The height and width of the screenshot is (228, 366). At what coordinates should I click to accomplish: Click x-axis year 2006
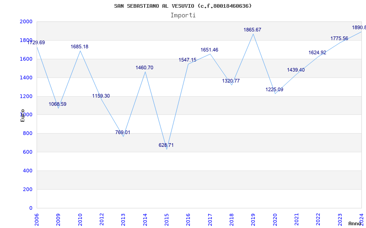pyautogui.click(x=37, y=219)
